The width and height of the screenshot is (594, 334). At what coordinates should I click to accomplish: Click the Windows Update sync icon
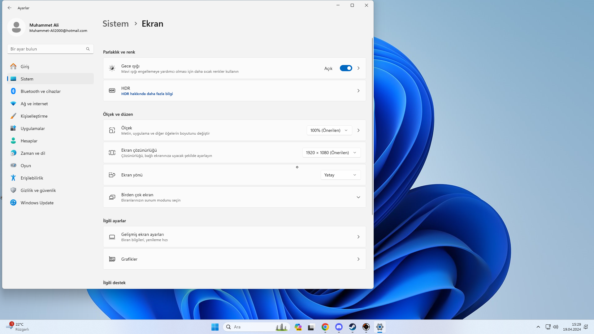(x=13, y=202)
